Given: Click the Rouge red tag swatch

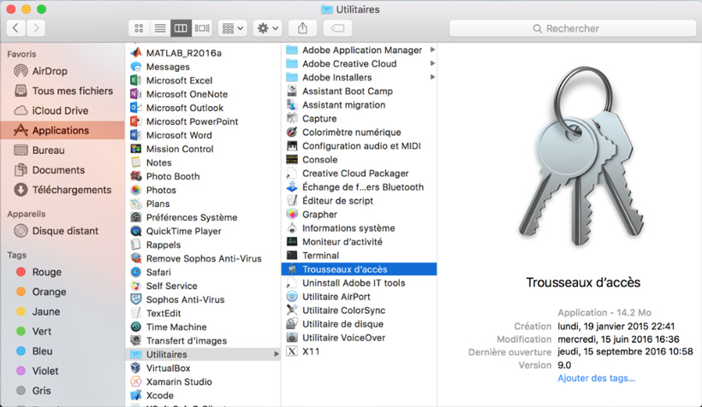Looking at the screenshot, I should coord(21,272).
